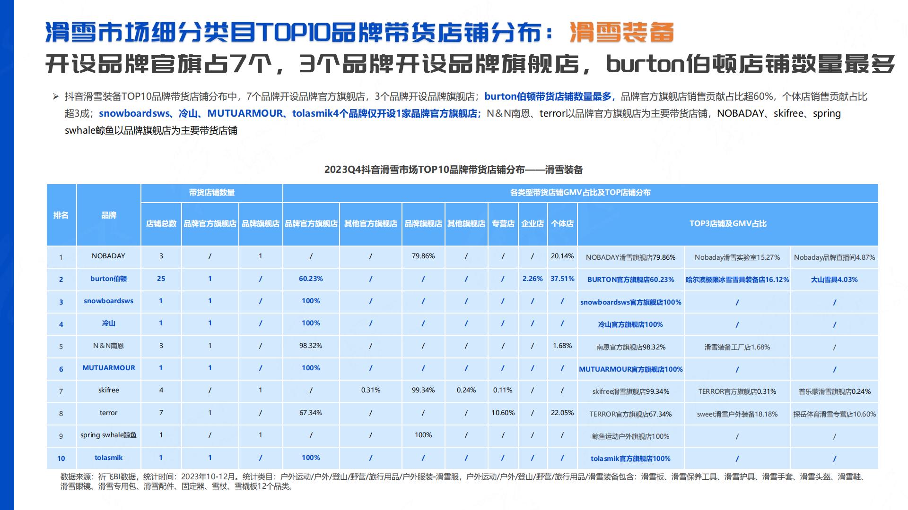
Task: Click the snowboardsws brand cell
Action: click(x=108, y=301)
